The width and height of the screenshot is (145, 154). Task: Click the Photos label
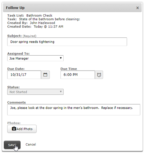click(14, 123)
